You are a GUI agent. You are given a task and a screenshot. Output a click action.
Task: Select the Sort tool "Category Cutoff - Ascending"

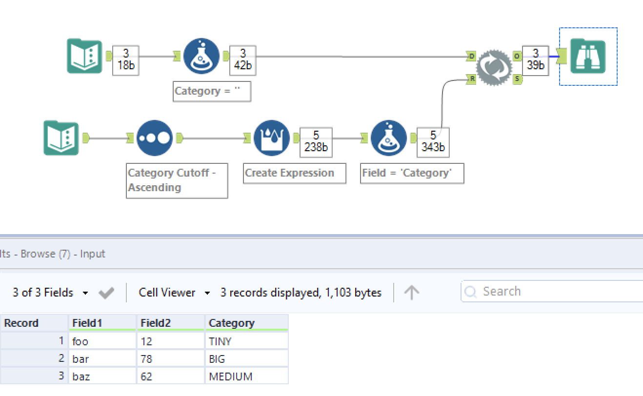point(154,138)
